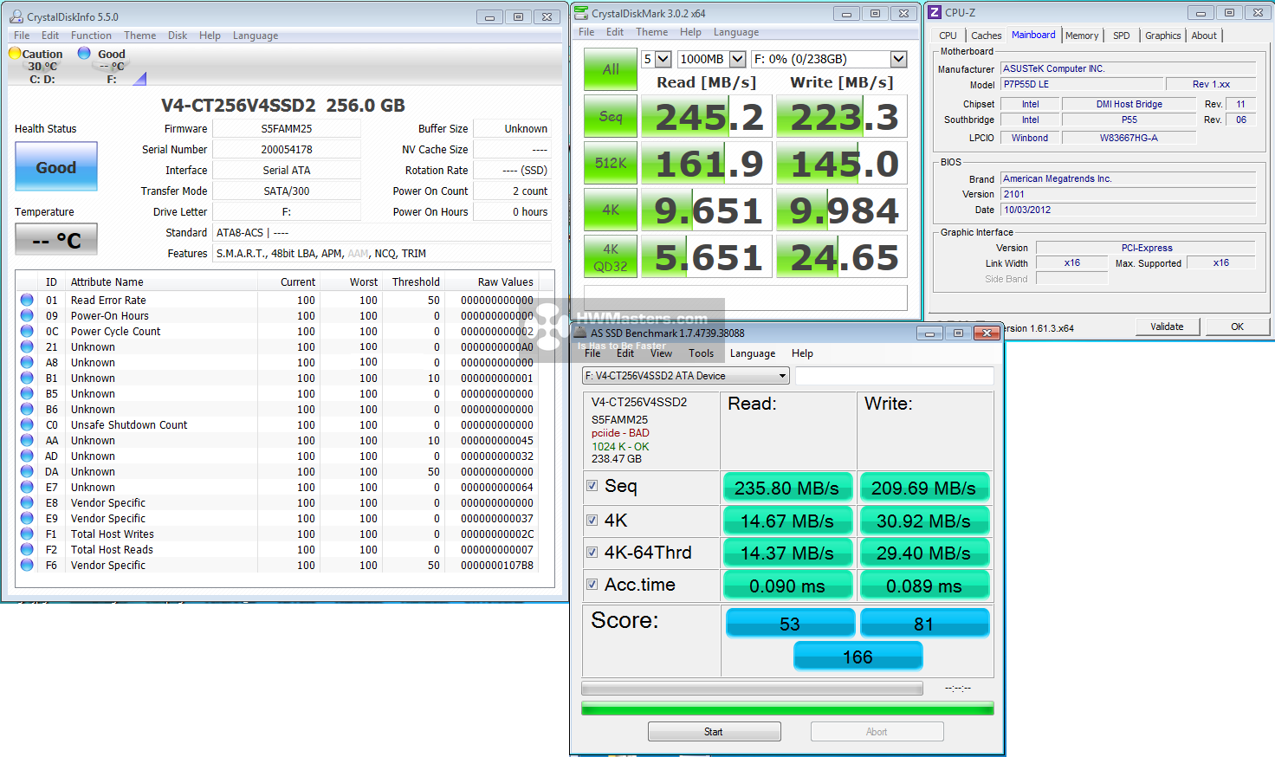Click the CPU-Z title bar icon

(x=935, y=12)
